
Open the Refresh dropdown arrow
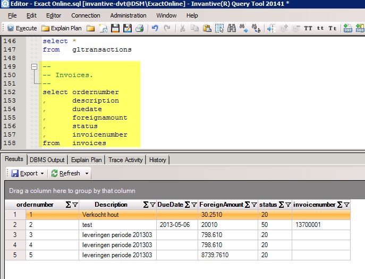coord(87,173)
